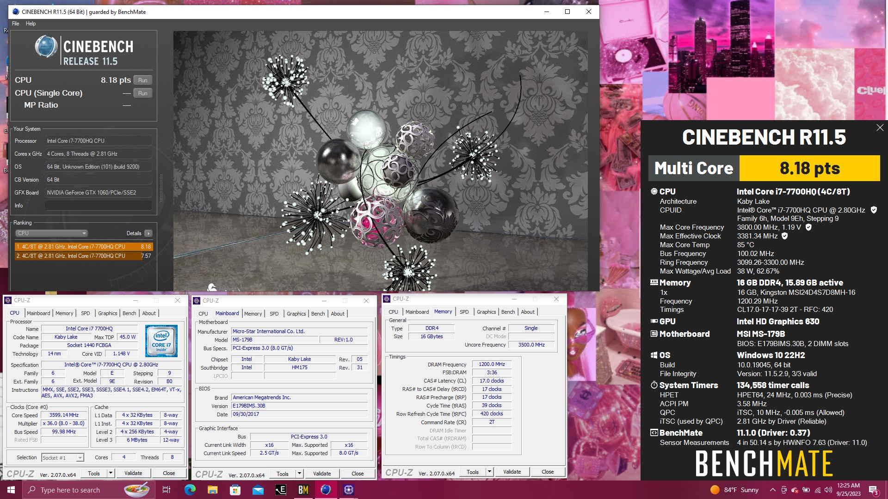Click the Intel Core i7 badge in CPU-Z
888x499 pixels.
coord(161,341)
